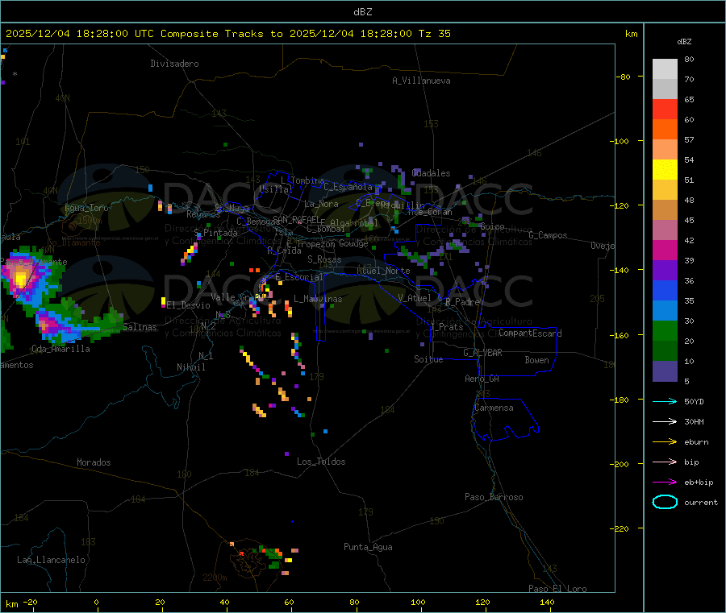Pick the red 60-65 dBZ swatch
The width and height of the screenshot is (726, 613).
click(665, 110)
